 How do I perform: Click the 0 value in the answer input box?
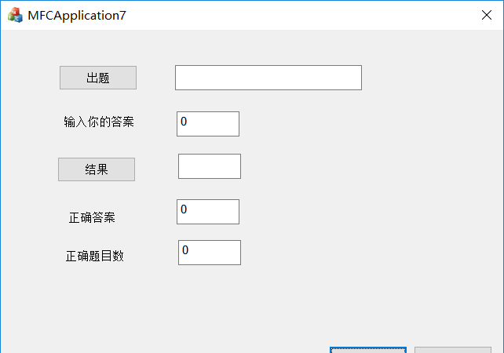point(184,122)
